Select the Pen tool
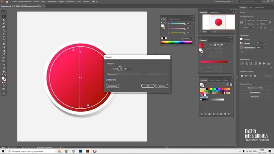 click(x=4, y=24)
